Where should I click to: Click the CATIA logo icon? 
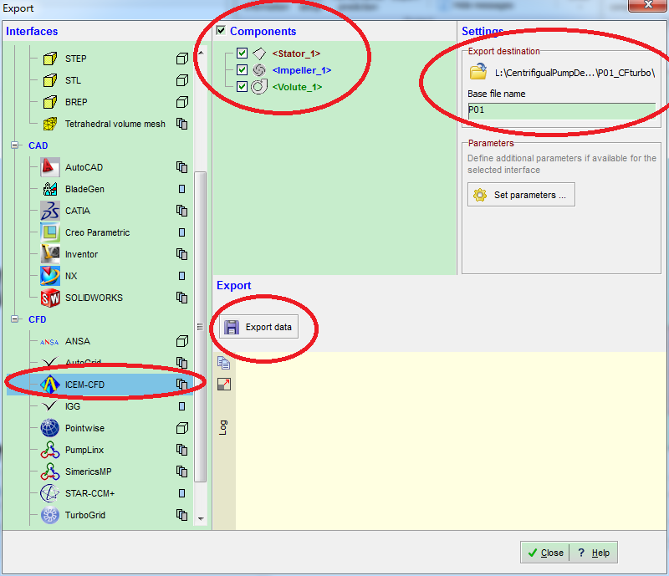[50, 211]
